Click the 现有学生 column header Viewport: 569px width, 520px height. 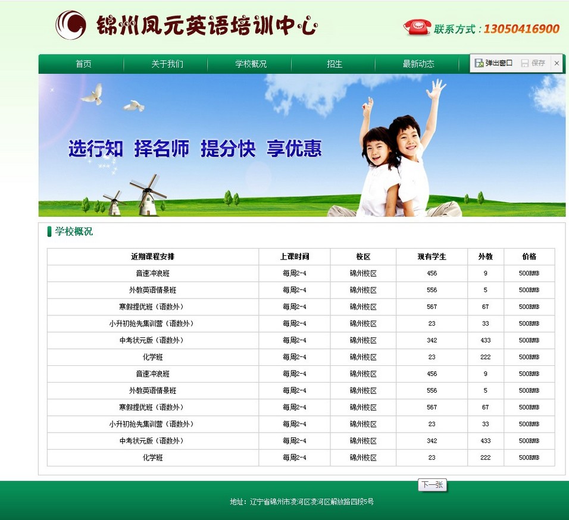[x=432, y=257]
